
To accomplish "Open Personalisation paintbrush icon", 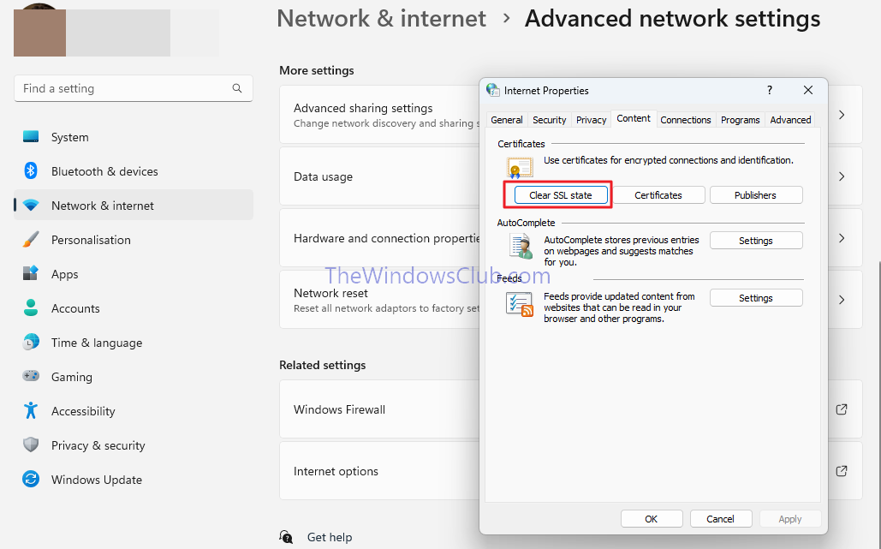I will (x=31, y=240).
